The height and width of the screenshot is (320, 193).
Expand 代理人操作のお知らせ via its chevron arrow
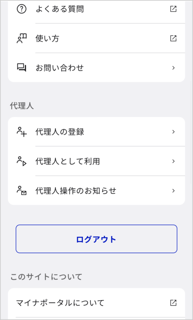173,191
